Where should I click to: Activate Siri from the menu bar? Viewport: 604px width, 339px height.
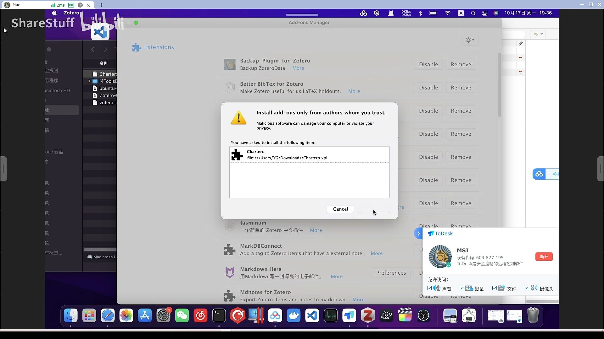click(496, 13)
